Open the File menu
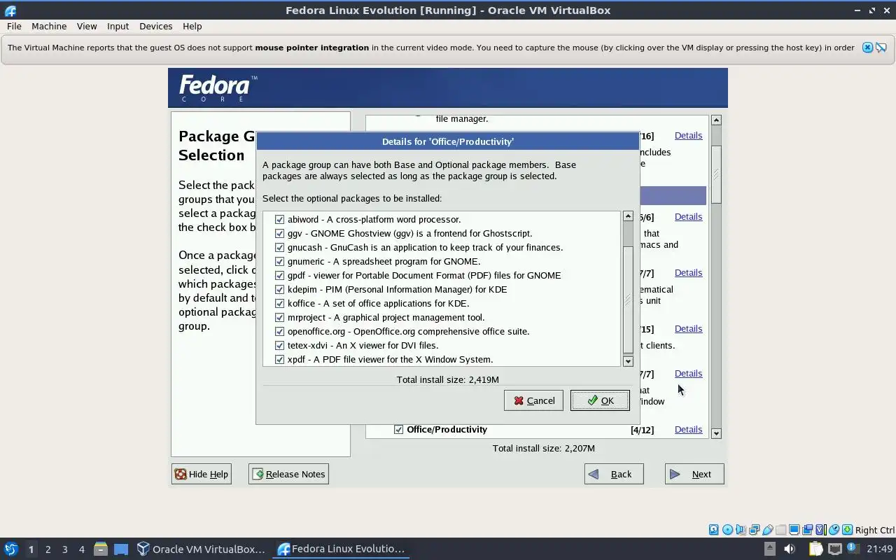Screen dimensions: 896x560 pyautogui.click(x=14, y=26)
